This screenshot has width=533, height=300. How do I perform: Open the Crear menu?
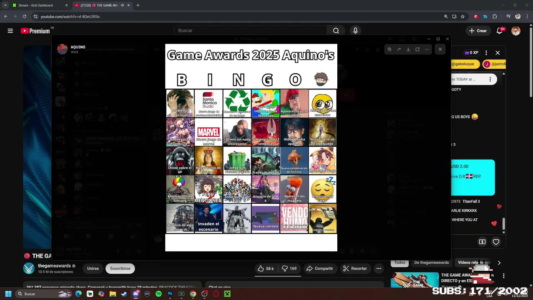(x=478, y=31)
